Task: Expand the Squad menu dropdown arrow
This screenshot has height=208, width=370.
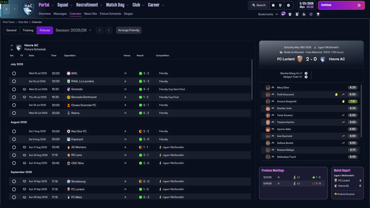Action: (71, 5)
